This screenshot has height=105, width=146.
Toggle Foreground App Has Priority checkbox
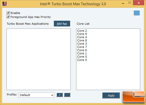8,17
